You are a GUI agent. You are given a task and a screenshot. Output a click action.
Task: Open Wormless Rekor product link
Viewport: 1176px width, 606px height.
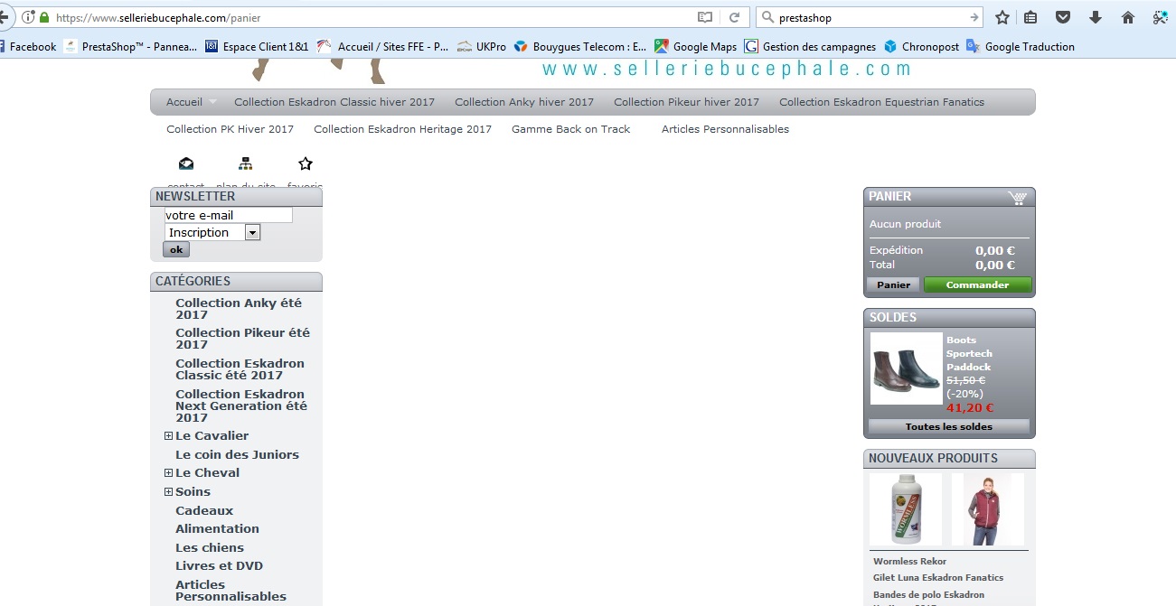pyautogui.click(x=909, y=561)
